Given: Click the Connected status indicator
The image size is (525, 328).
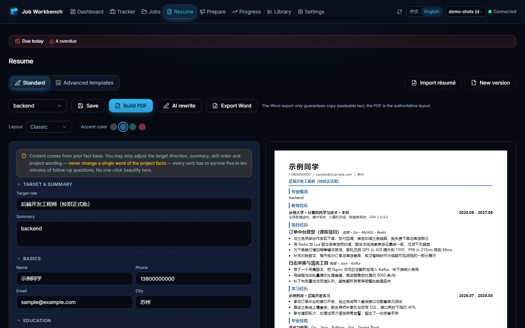Looking at the screenshot, I should pyautogui.click(x=502, y=12).
